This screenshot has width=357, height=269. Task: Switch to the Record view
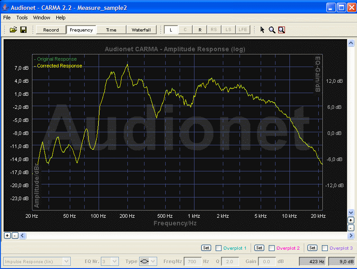pos(51,30)
